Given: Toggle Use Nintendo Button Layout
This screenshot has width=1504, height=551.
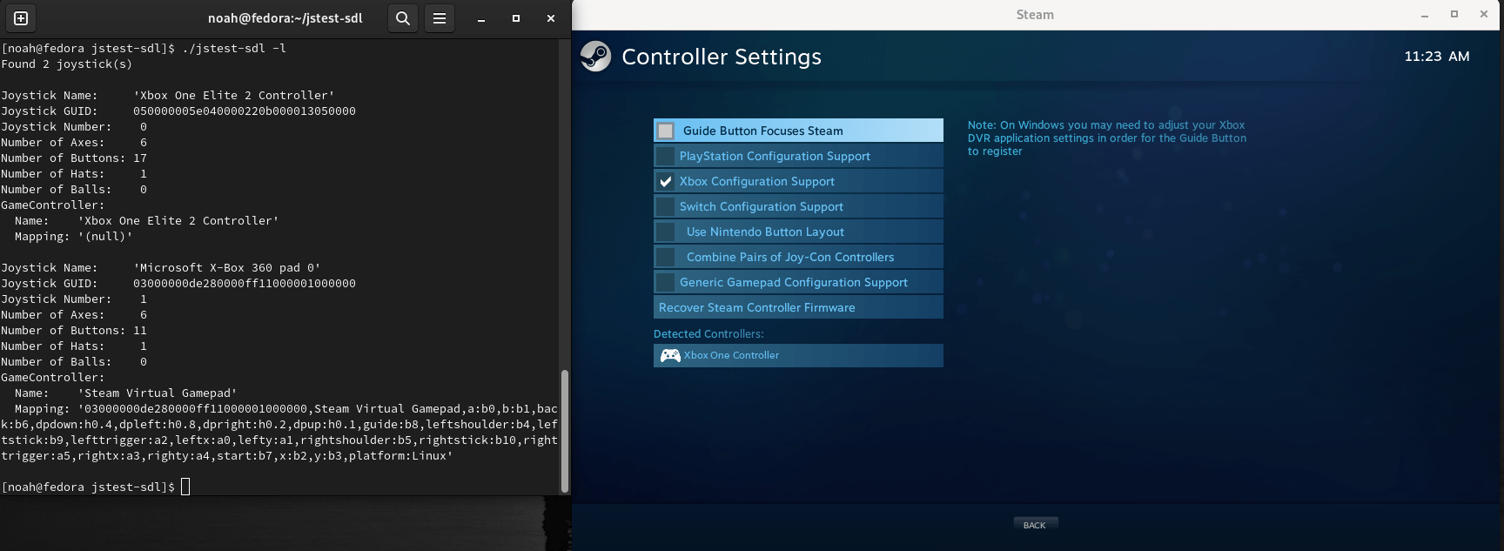Looking at the screenshot, I should coord(798,232).
